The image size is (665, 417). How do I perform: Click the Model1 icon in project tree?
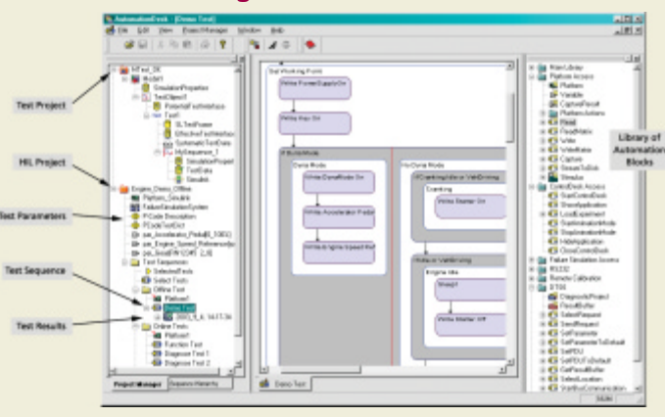pyautogui.click(x=135, y=79)
